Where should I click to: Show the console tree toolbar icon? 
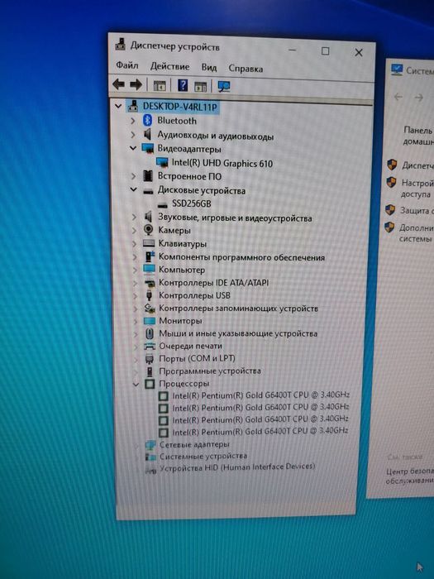click(160, 86)
